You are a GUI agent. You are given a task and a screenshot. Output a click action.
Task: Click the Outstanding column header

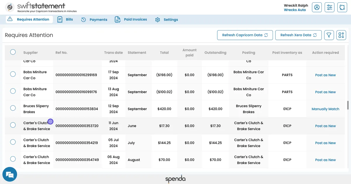[x=215, y=53]
